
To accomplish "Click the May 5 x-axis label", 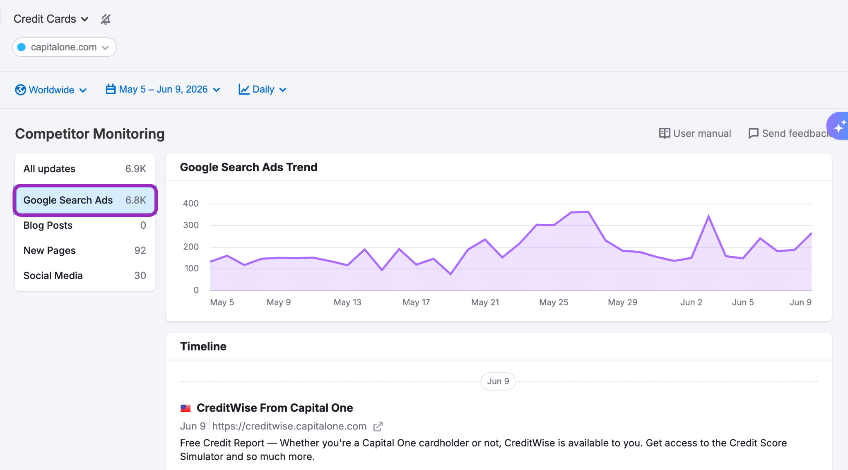I will pos(222,302).
